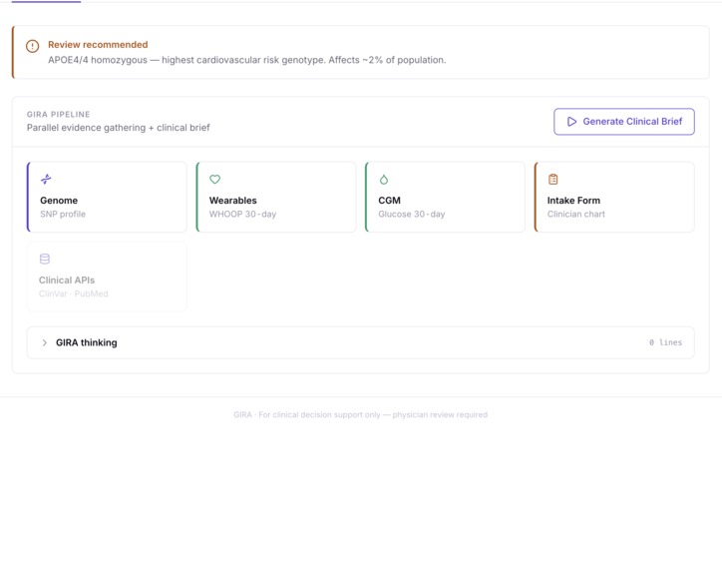Click the Clinical APIs ClinVar PubMed card
The height and width of the screenshot is (572, 722).
point(107,277)
